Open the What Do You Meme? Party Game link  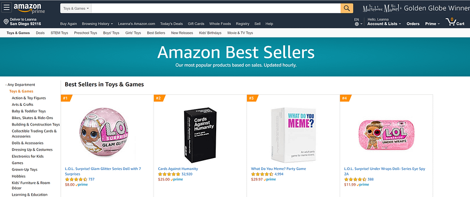[x=278, y=169]
